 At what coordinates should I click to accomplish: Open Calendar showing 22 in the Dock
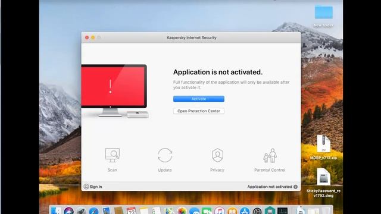(x=131, y=210)
